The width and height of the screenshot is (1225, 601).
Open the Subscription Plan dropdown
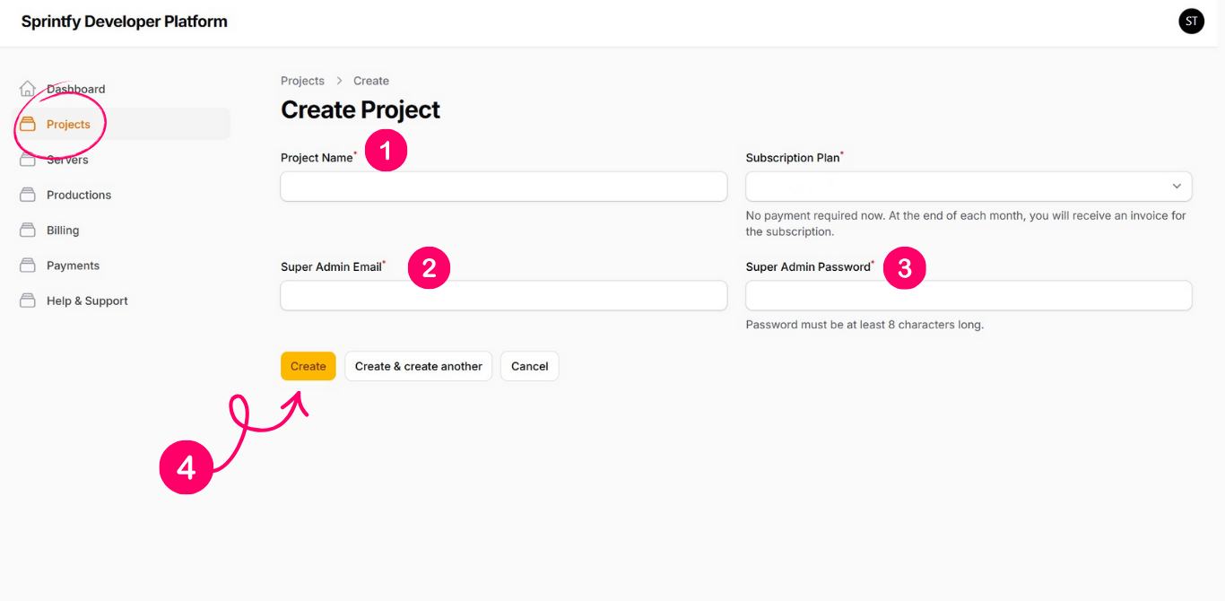[x=969, y=186]
